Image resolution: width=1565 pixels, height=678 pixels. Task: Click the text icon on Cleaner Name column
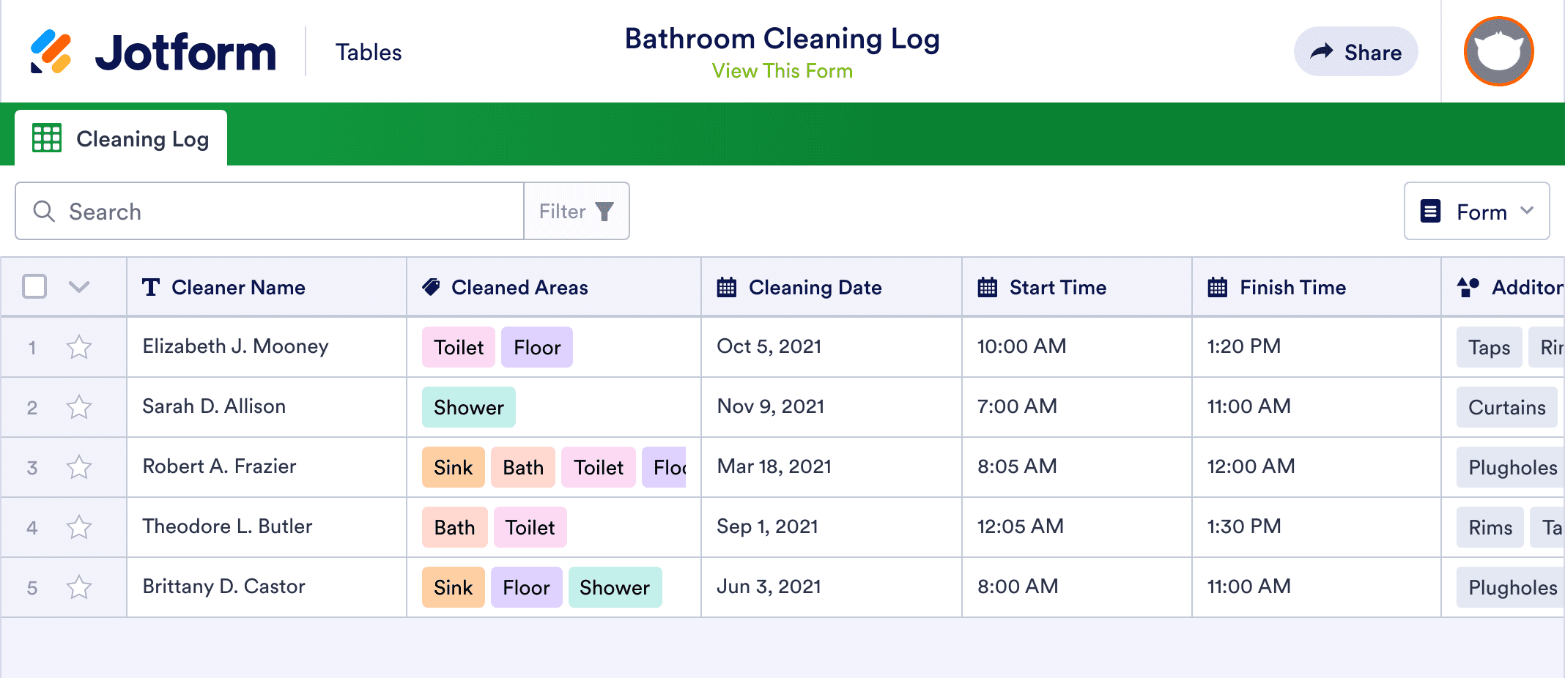(x=151, y=287)
